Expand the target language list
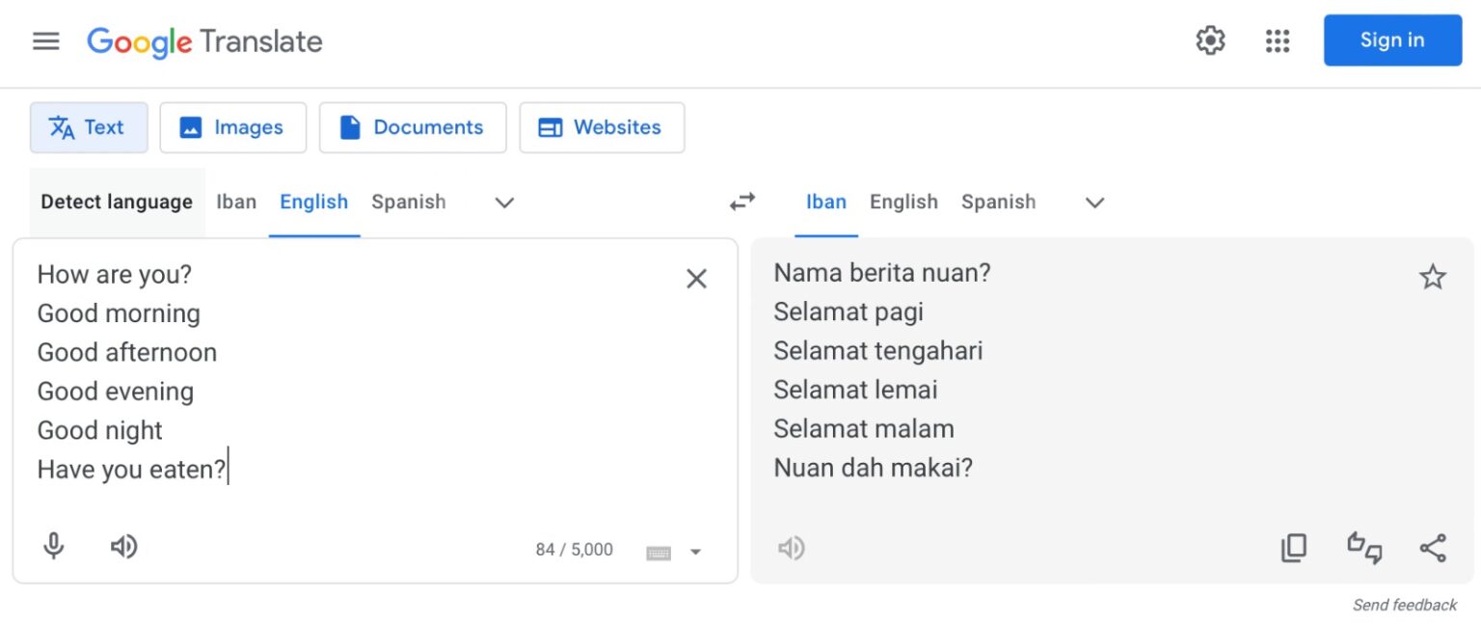The width and height of the screenshot is (1481, 624). pyautogui.click(x=1094, y=203)
